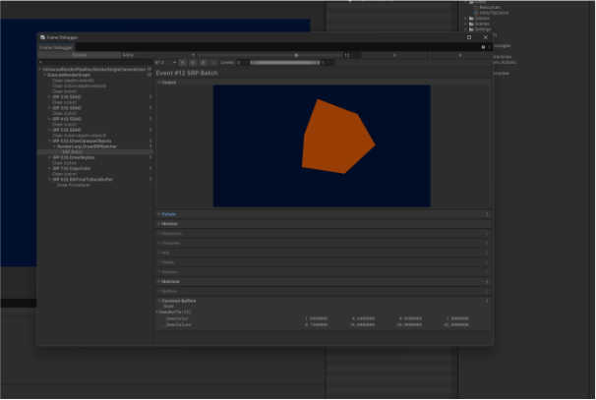Toggle the G channel button
Image resolution: width=596 pixels, height=400 pixels.
[193, 63]
